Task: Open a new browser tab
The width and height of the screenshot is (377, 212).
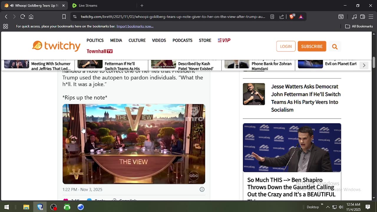Action: click(x=142, y=5)
